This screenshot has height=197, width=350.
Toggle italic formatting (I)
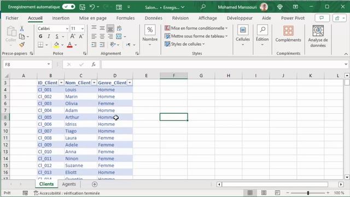click(49, 36)
